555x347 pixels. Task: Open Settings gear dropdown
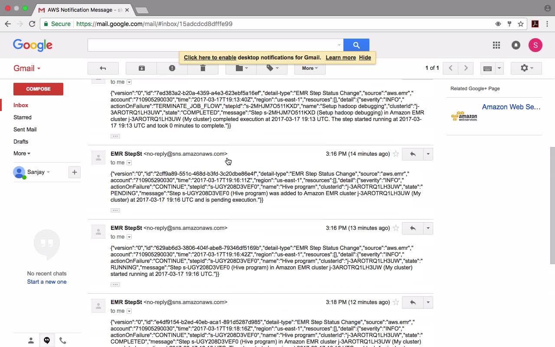pyautogui.click(x=526, y=68)
